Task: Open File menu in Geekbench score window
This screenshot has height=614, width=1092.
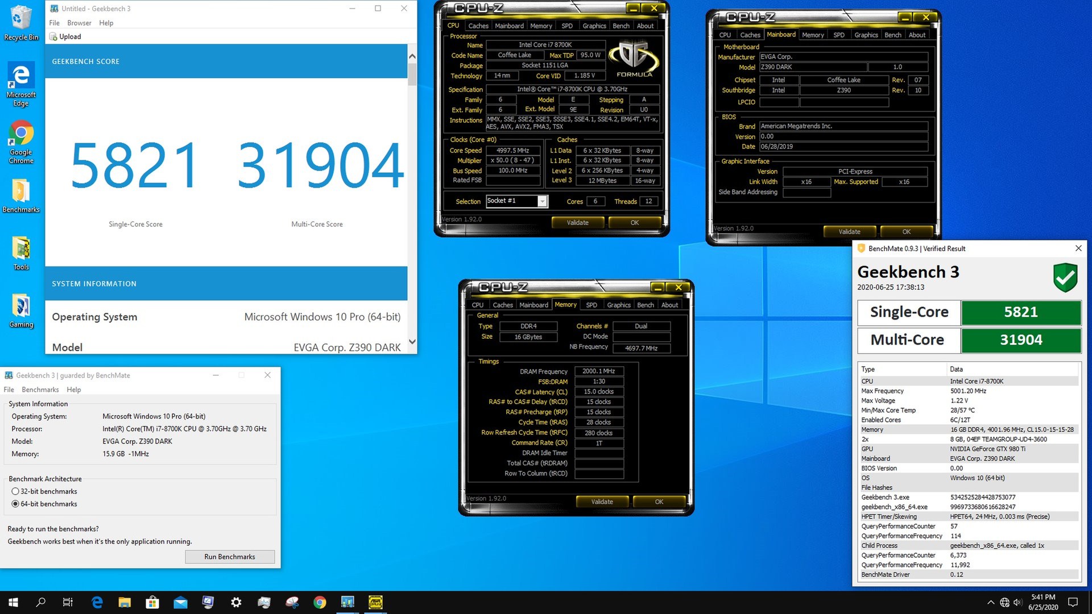Action: coord(54,23)
